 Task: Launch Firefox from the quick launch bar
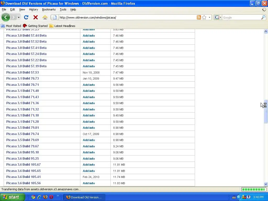(x=45, y=197)
